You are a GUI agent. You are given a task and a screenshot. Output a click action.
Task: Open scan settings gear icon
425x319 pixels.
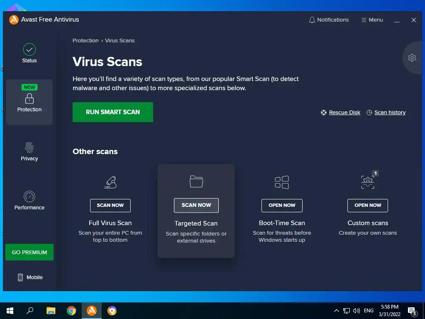(412, 57)
